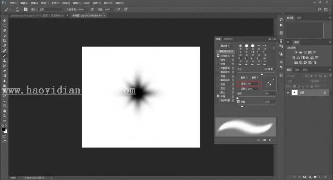Toggle the Smoothing checkbox in brush panel
The height and width of the screenshot is (180, 333).
coord(218,96)
